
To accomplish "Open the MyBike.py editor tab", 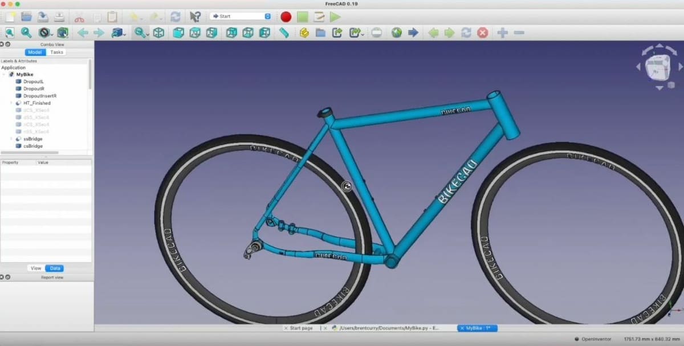I will [388, 328].
